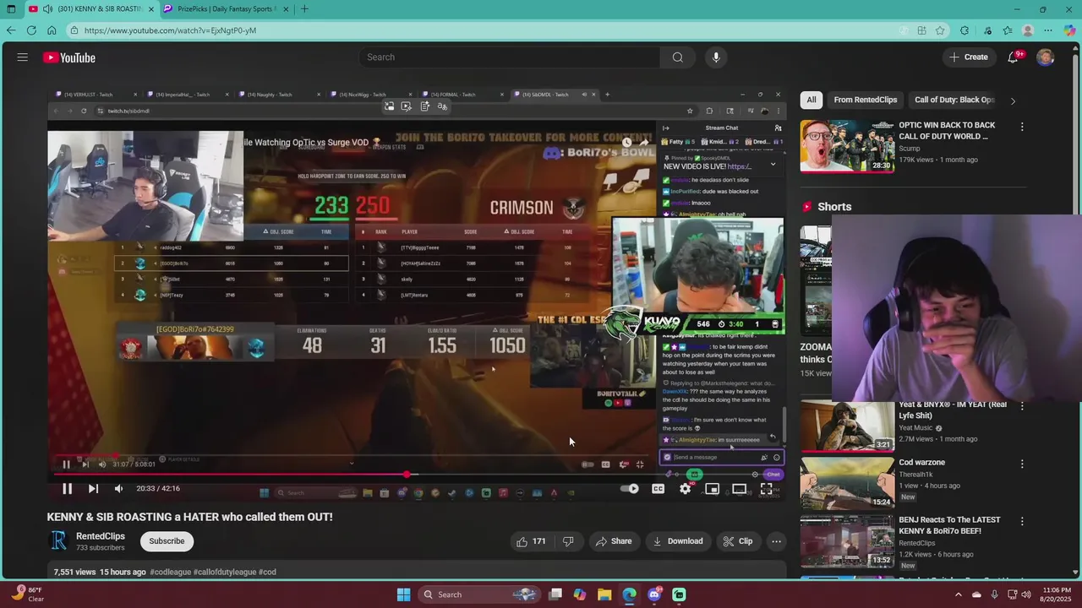Open BENJ Reacts To The LATEST video
Image resolution: width=1082 pixels, height=608 pixels.
(x=949, y=526)
